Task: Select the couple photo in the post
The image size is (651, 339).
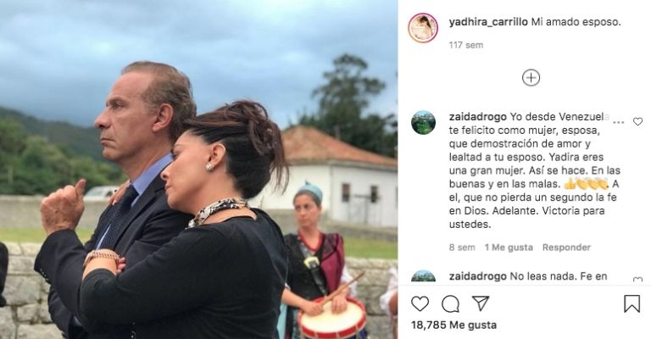Action: click(x=198, y=169)
